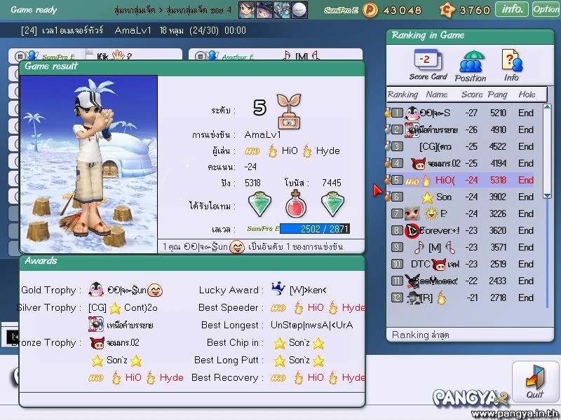The height and width of the screenshot is (420, 561).
Task: Click the SemiPro E level progress bar
Action: pos(314,229)
